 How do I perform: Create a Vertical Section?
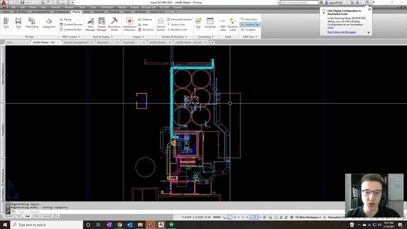161,24
